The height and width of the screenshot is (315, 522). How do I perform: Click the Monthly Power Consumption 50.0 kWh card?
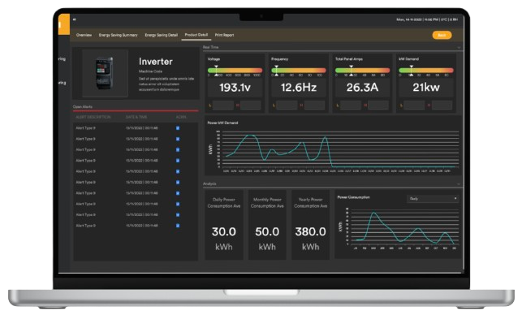[267, 225]
